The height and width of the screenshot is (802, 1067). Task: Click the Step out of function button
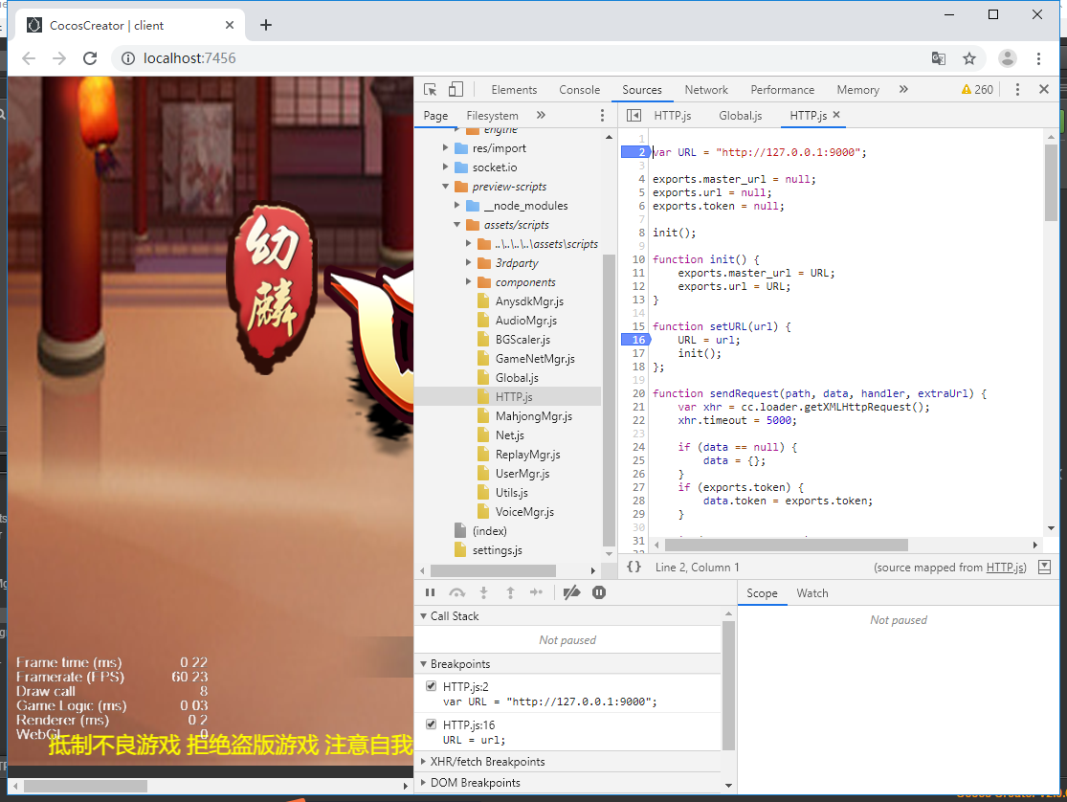click(510, 592)
